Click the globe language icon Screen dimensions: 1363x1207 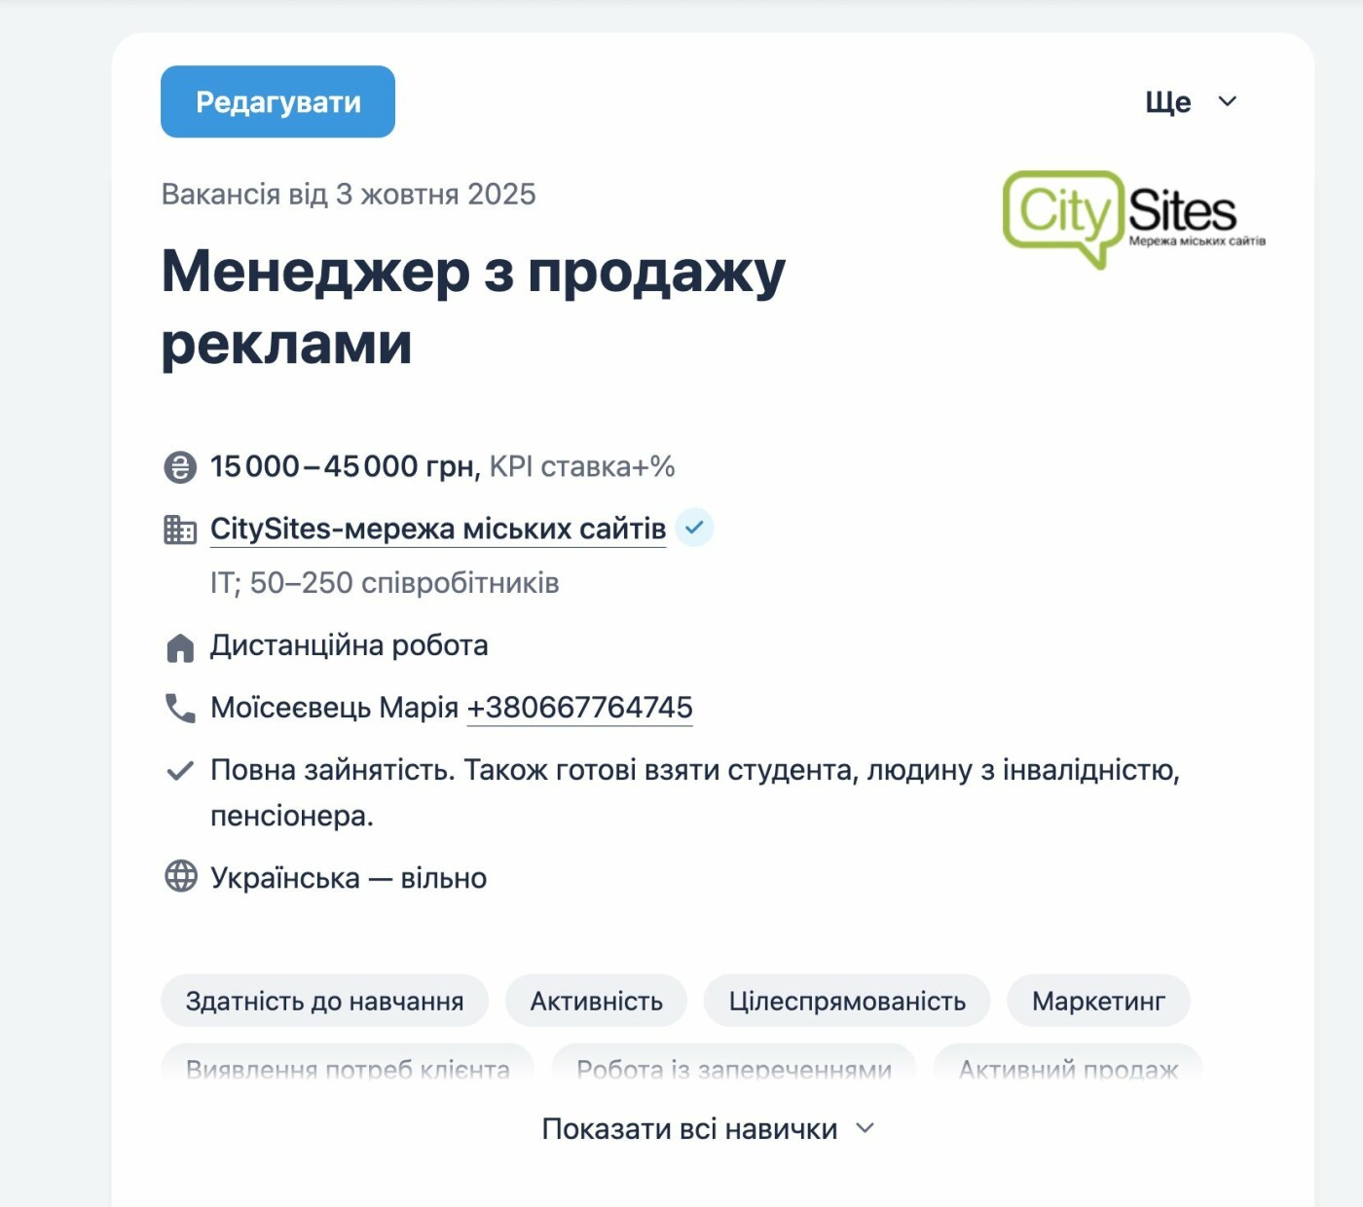[x=180, y=877]
